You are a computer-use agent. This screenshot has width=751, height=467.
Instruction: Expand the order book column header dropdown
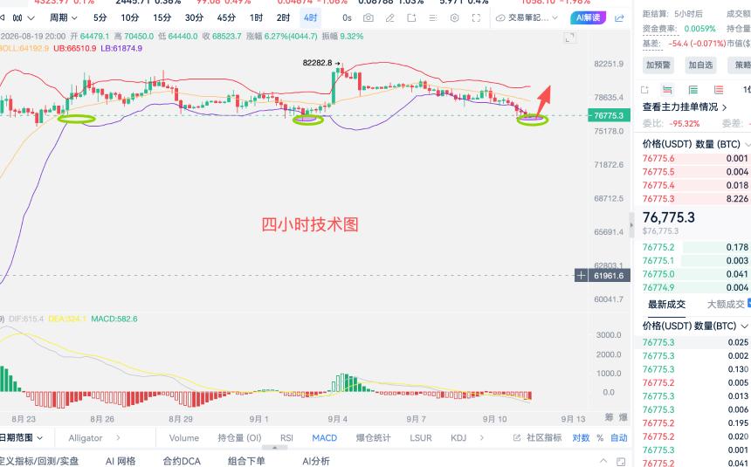[747, 145]
